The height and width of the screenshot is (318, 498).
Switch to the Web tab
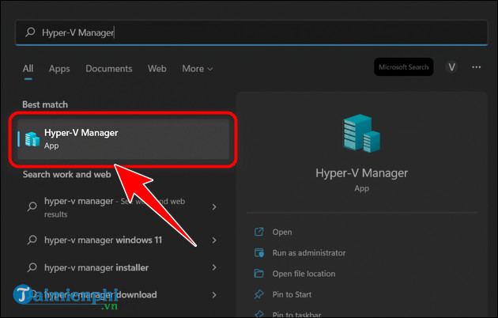point(157,69)
